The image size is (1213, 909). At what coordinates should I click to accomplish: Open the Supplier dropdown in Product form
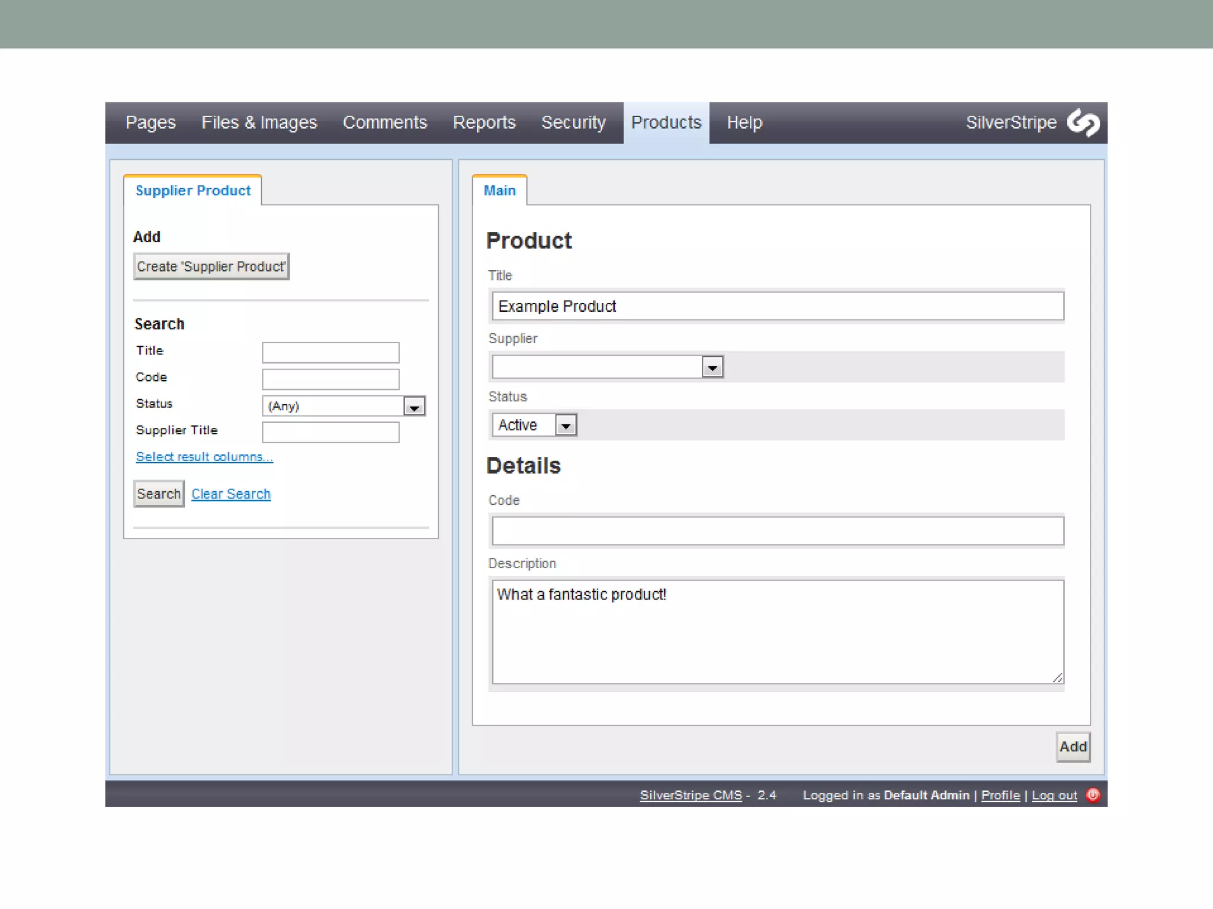tap(712, 367)
